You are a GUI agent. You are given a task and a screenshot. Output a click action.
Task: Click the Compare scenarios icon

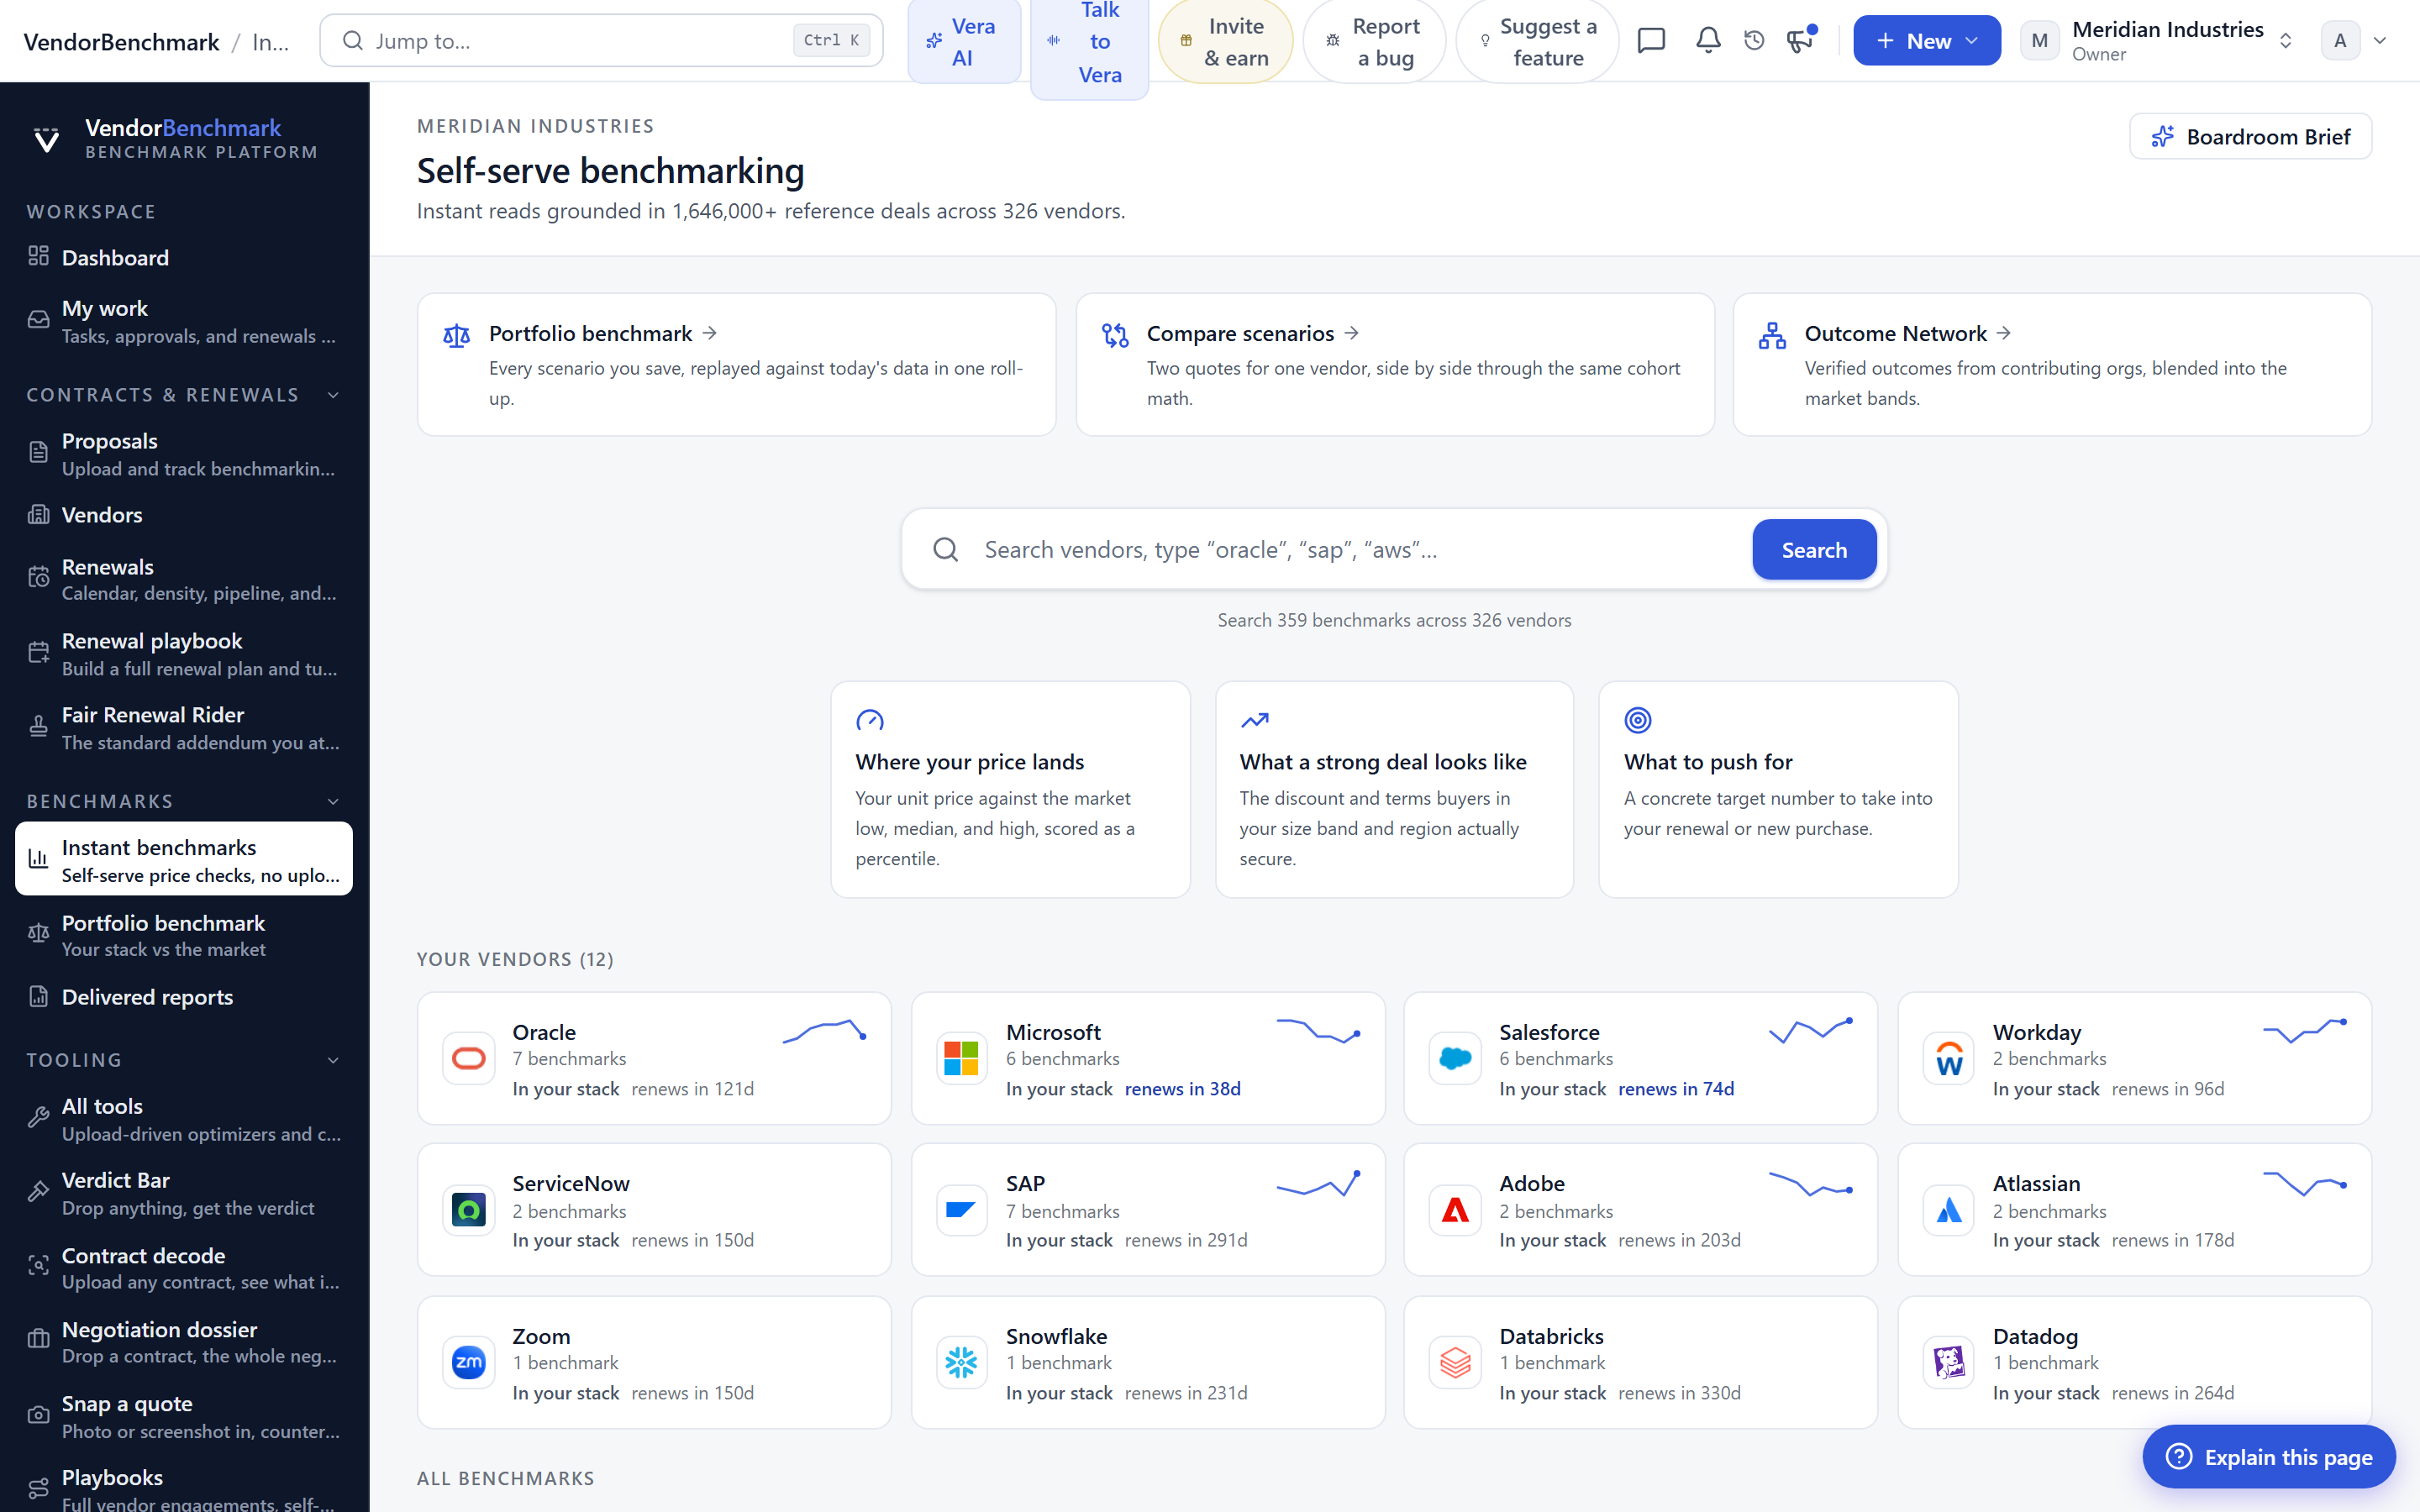tap(1115, 335)
